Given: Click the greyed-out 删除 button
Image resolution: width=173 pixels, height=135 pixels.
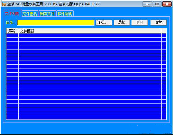Looking at the screenshot, I should (140, 22).
